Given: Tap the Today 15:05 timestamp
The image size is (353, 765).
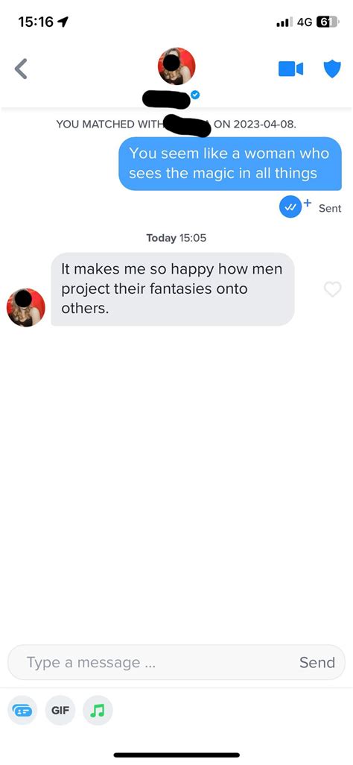Looking at the screenshot, I should 176,238.
